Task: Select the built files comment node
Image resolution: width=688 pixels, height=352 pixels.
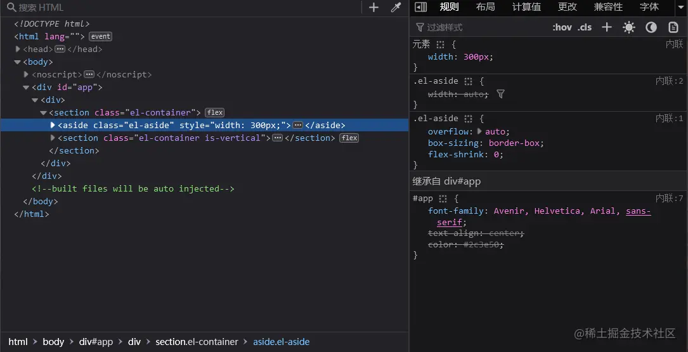Action: 133,189
